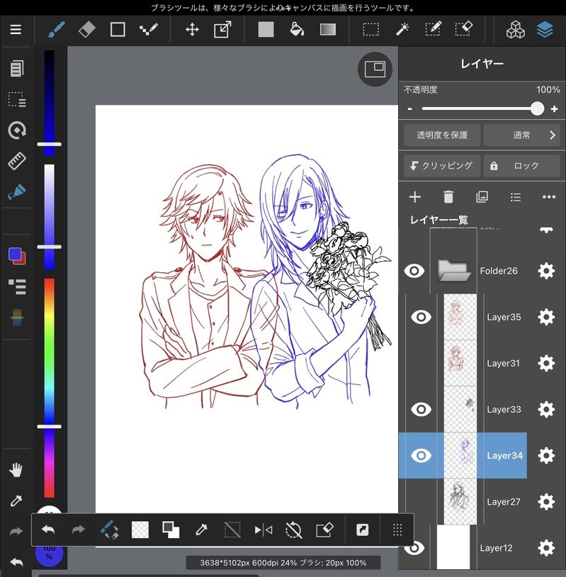
Task: Add image layer button in Layers panel
Action: (x=482, y=197)
